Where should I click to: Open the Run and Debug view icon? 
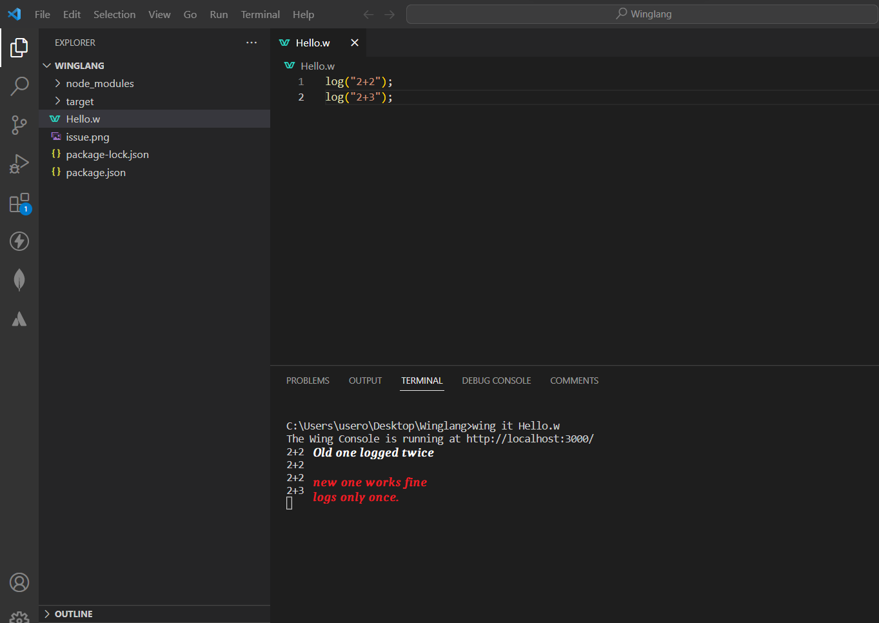pyautogui.click(x=19, y=163)
